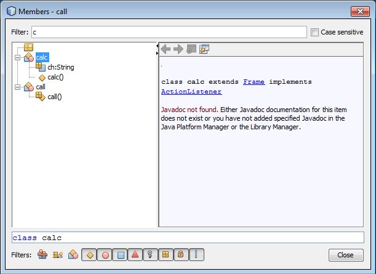The width and height of the screenshot is (376, 274).
Task: Click the class calc signature field
Action: pyautogui.click(x=188, y=238)
